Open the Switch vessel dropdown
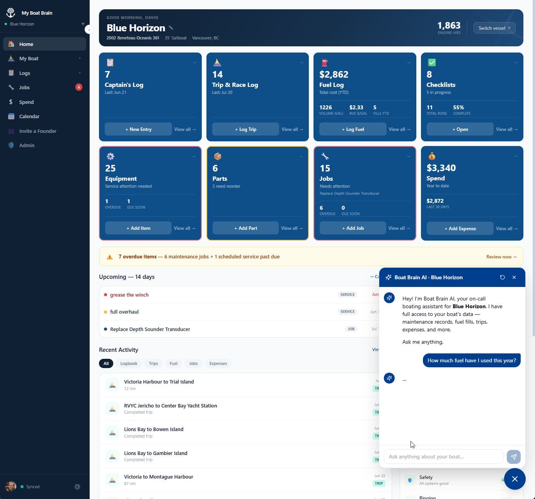Screen dimensions: 535x499 click(x=494, y=28)
